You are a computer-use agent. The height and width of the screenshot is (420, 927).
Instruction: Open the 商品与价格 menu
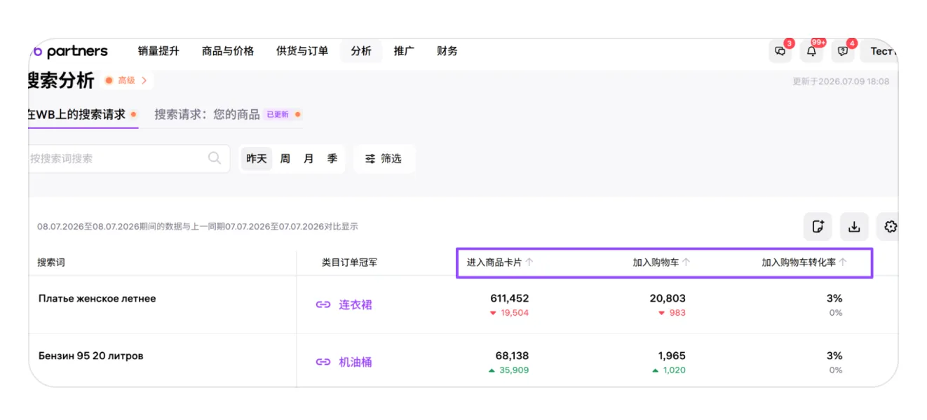pyautogui.click(x=228, y=51)
